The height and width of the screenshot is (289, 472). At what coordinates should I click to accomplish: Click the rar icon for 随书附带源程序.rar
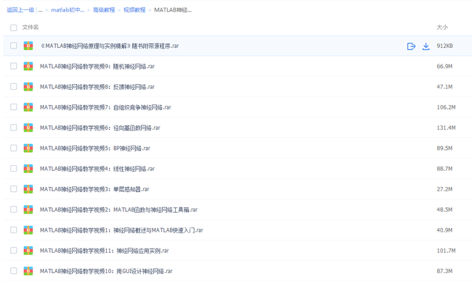pyautogui.click(x=28, y=46)
